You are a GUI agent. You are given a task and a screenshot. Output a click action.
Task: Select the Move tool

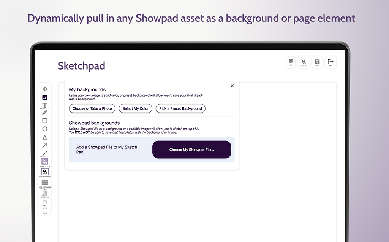coord(45,89)
